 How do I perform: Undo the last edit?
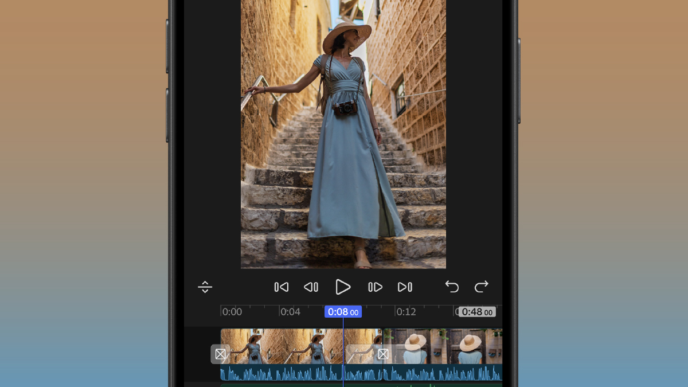click(x=452, y=287)
